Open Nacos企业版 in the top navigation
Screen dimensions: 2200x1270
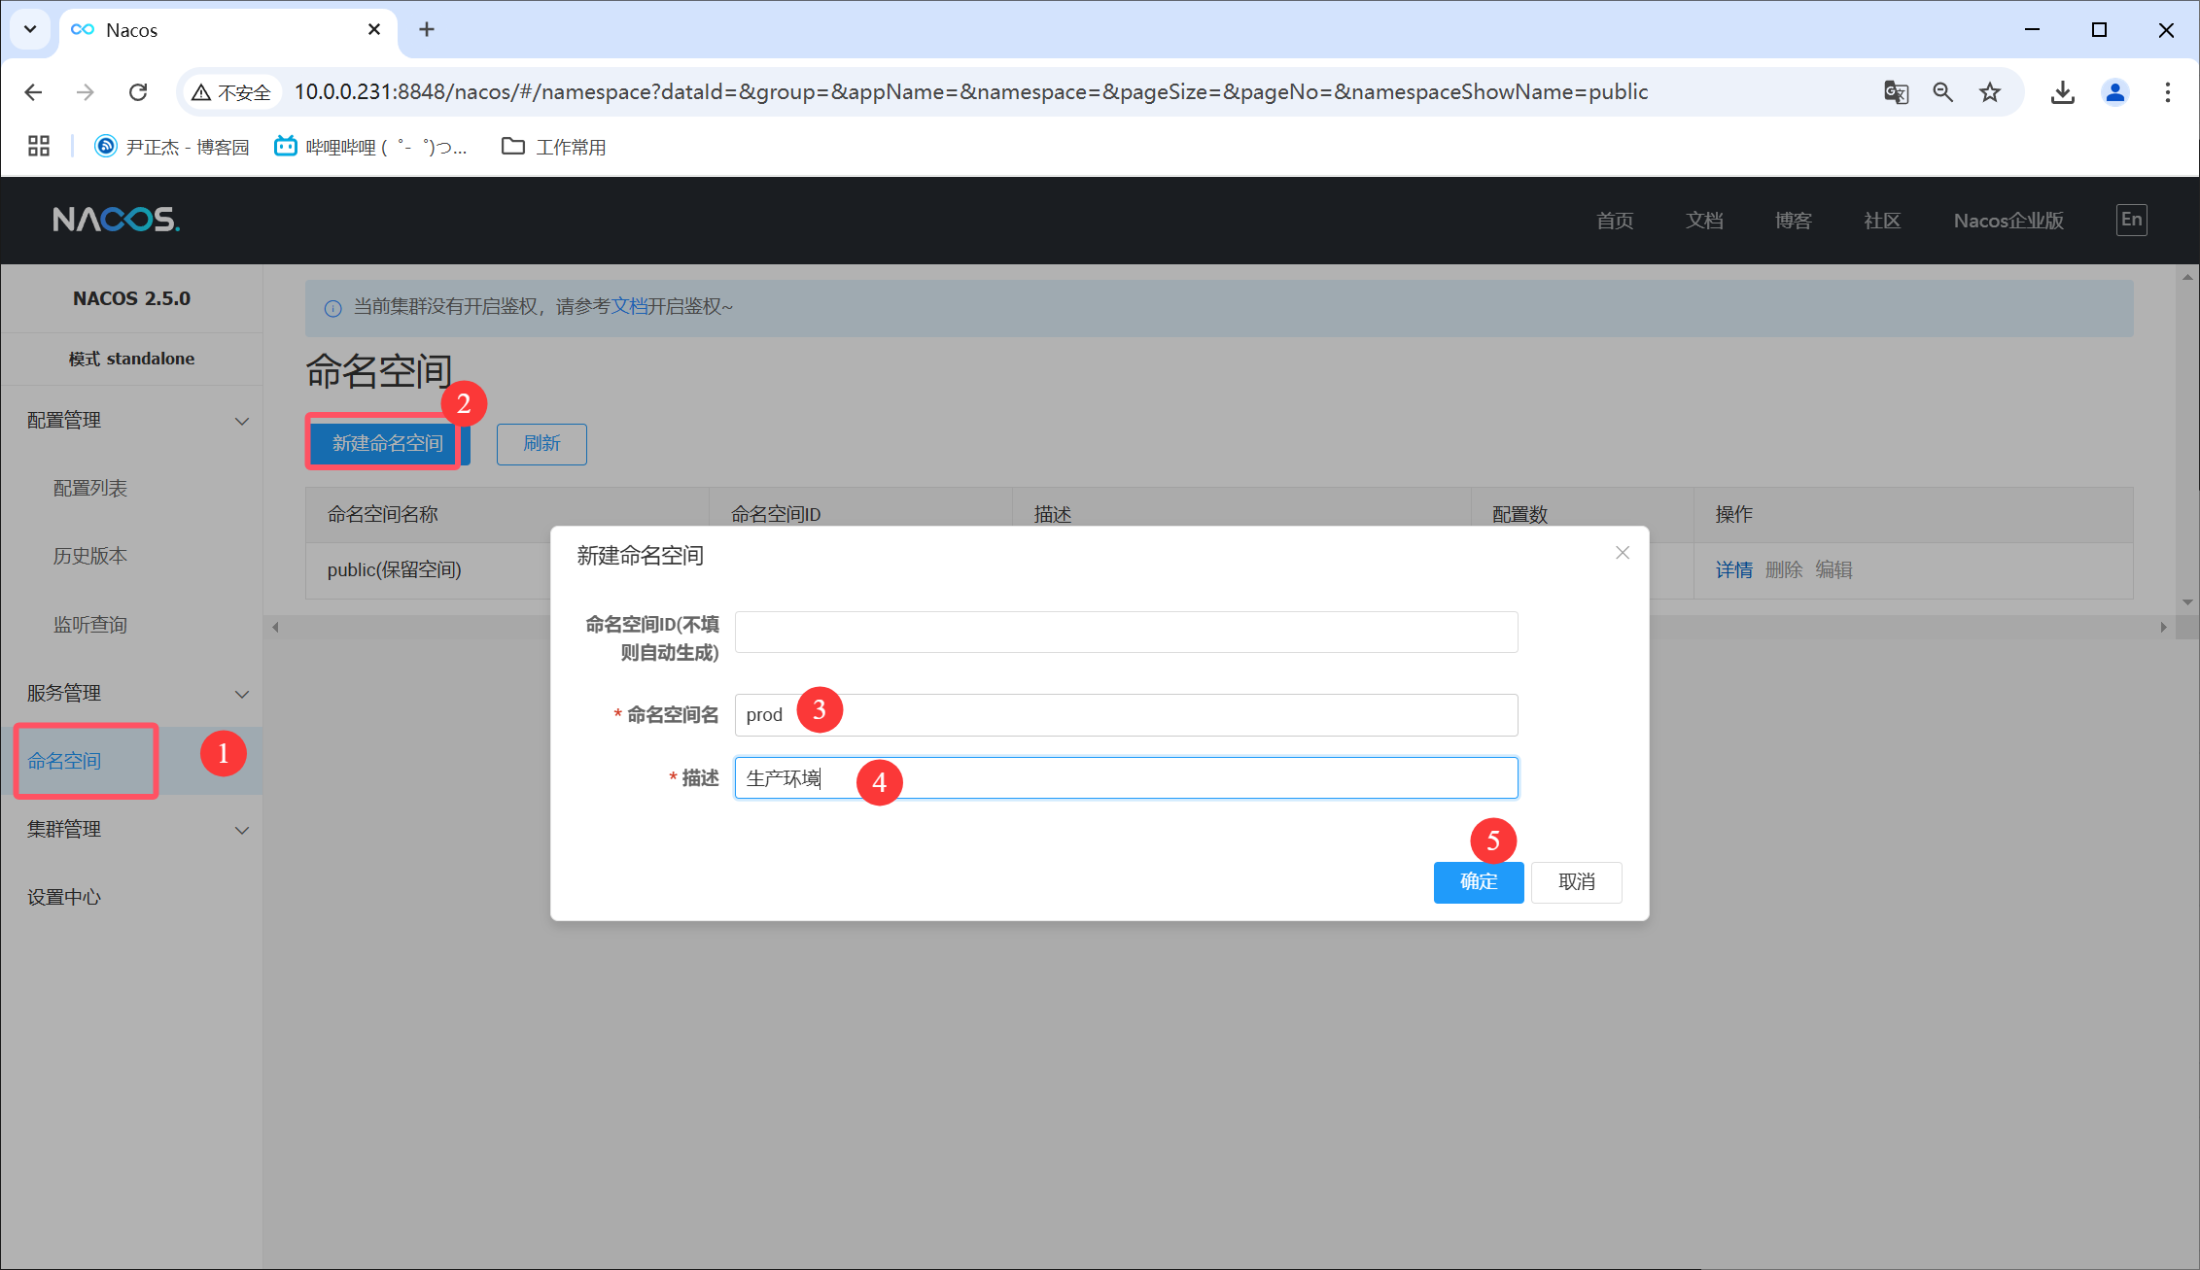[2008, 221]
